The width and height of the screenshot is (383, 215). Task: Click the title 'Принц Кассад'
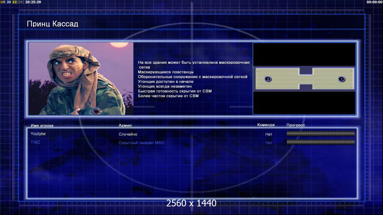52,24
